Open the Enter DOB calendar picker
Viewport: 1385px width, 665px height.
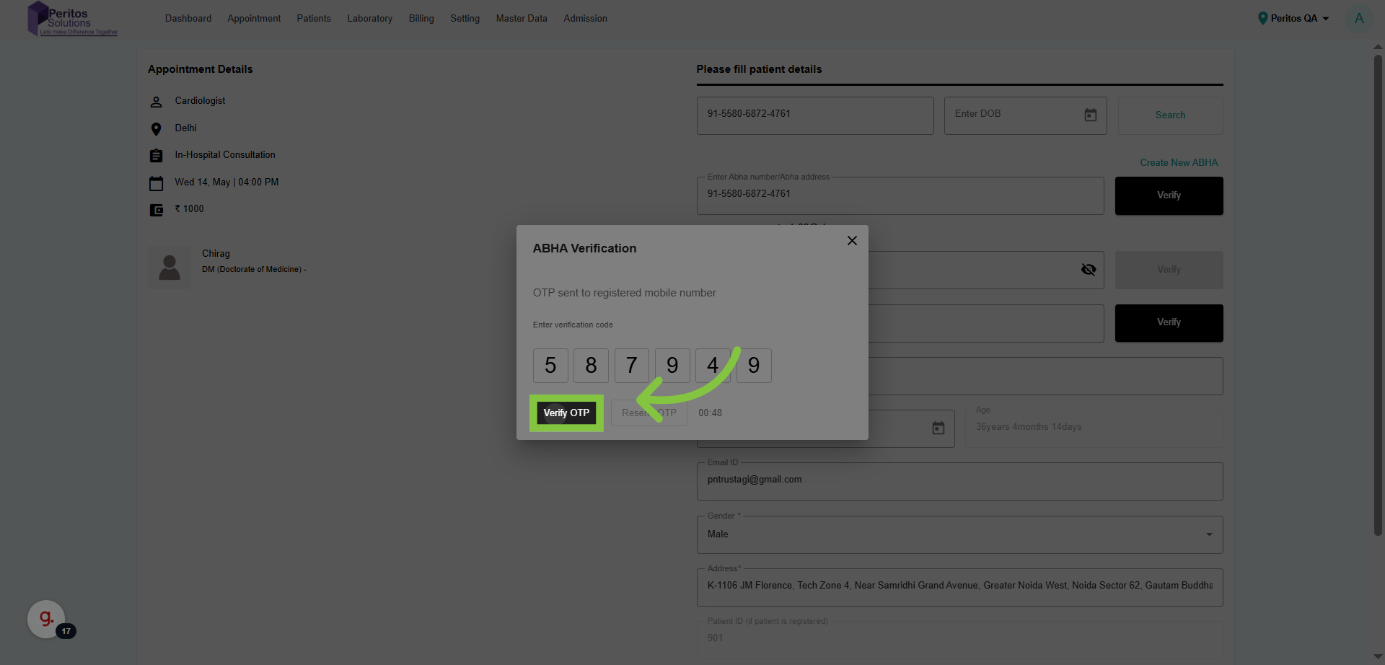(x=1090, y=115)
